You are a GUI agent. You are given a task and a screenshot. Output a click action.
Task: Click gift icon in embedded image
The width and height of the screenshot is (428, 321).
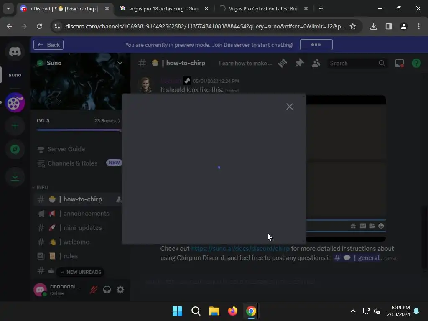353,226
